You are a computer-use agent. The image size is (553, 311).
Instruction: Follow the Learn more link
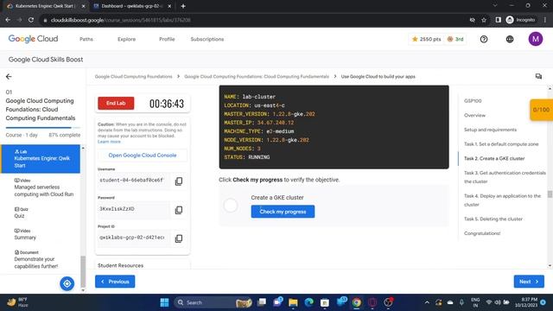click(109, 142)
